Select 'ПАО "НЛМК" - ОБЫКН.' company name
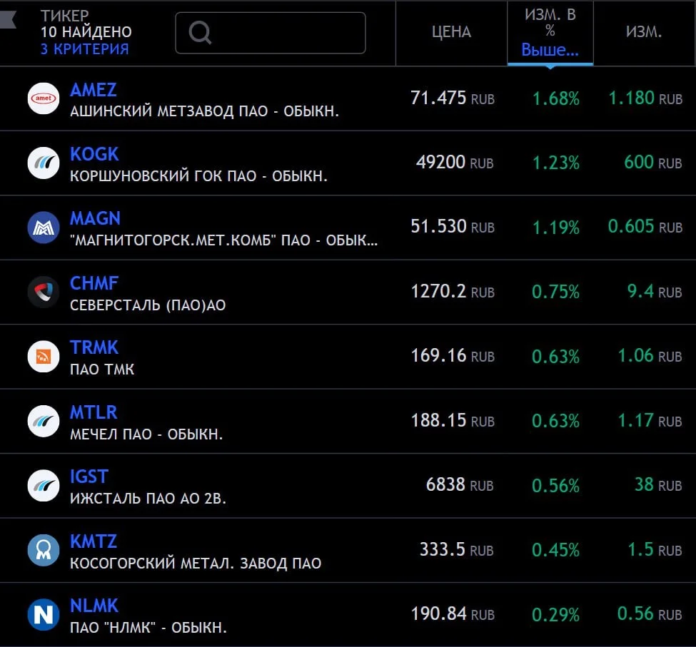The image size is (696, 647). [148, 628]
